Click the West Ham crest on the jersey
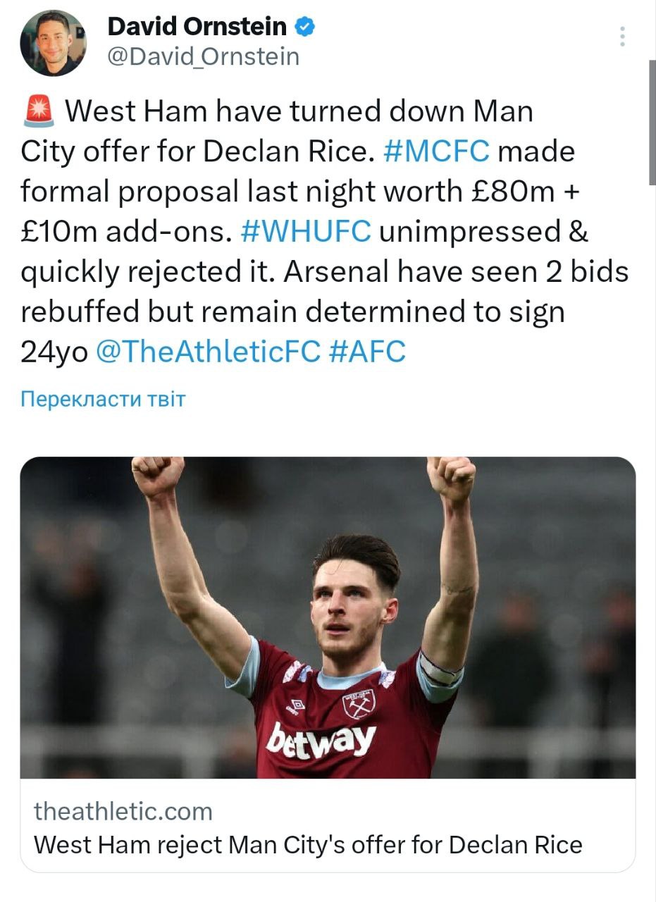656x902 pixels. click(x=359, y=703)
